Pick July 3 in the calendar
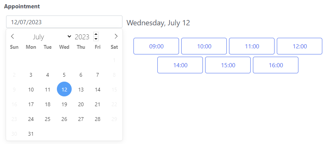The width and height of the screenshot is (328, 144). point(31,75)
